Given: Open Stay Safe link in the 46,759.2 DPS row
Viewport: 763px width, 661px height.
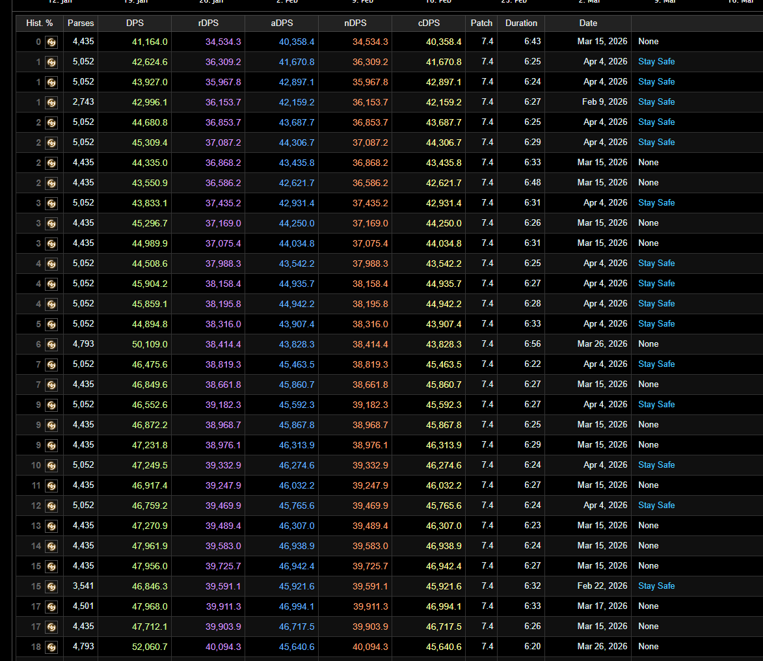Looking at the screenshot, I should pos(656,506).
